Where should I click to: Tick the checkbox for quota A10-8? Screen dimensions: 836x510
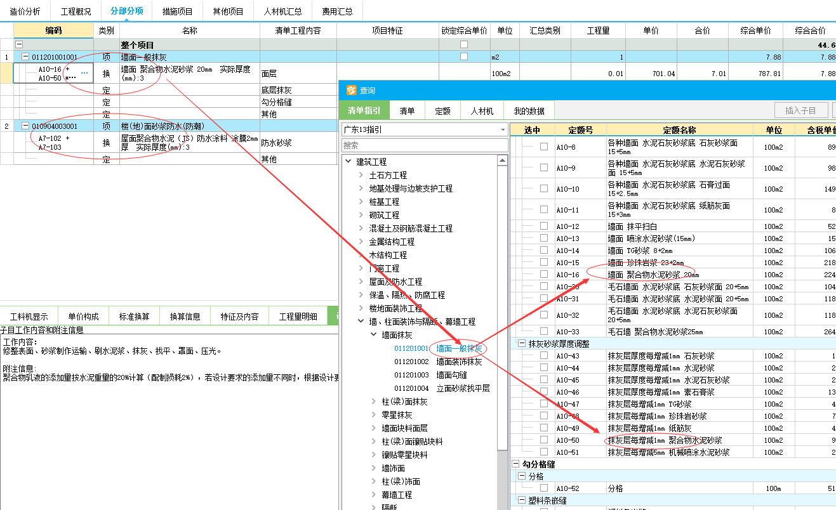[x=543, y=147]
